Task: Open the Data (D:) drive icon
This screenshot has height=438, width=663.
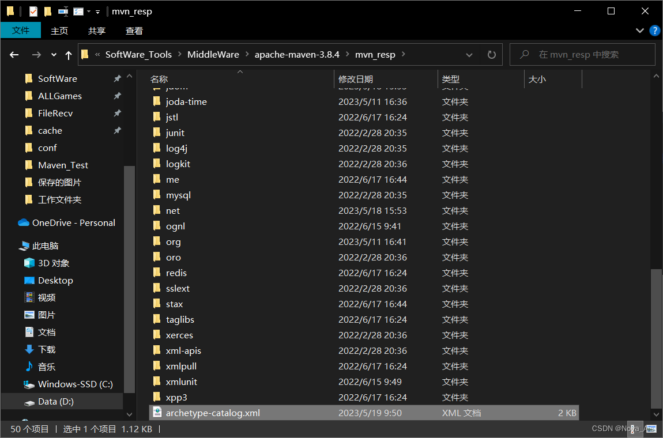Action: (x=29, y=402)
